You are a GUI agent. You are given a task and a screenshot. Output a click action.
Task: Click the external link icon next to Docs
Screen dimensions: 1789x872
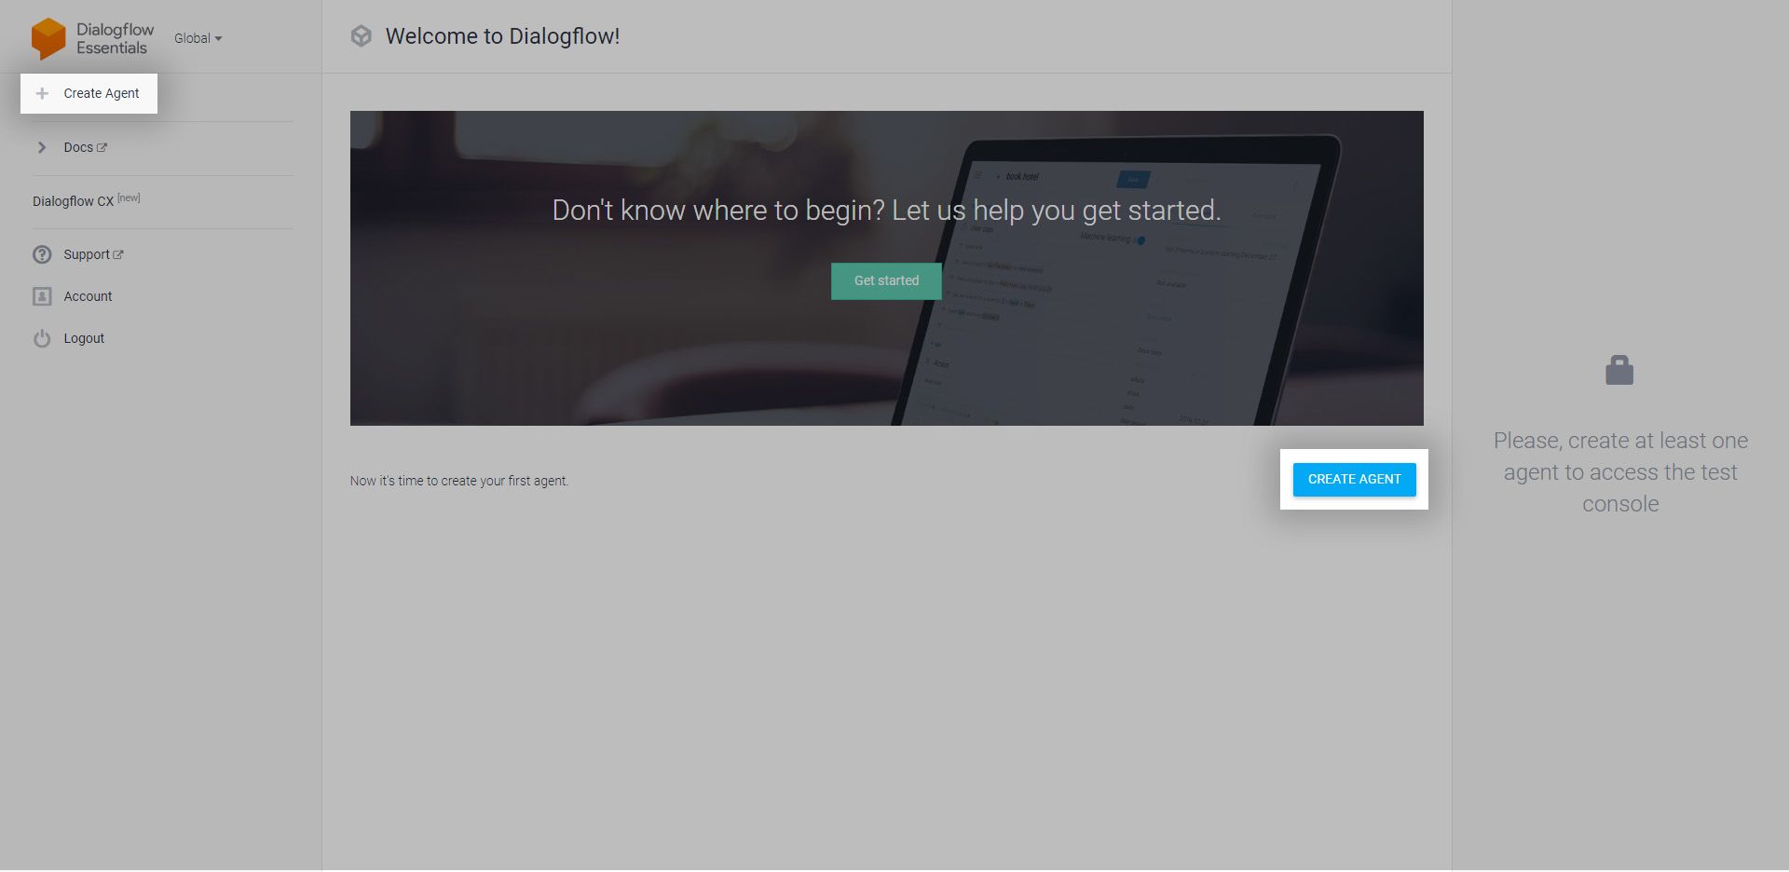click(102, 147)
